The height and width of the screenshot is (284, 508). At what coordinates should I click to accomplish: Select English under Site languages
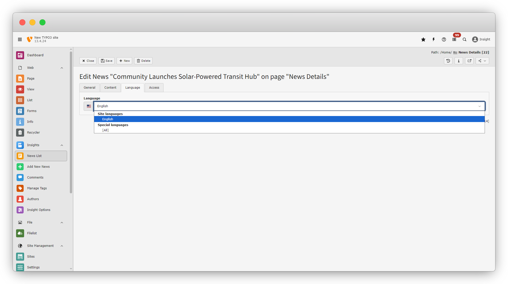pyautogui.click(x=108, y=119)
